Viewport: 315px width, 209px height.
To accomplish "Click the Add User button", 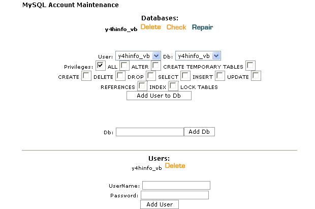I will 160,204.
